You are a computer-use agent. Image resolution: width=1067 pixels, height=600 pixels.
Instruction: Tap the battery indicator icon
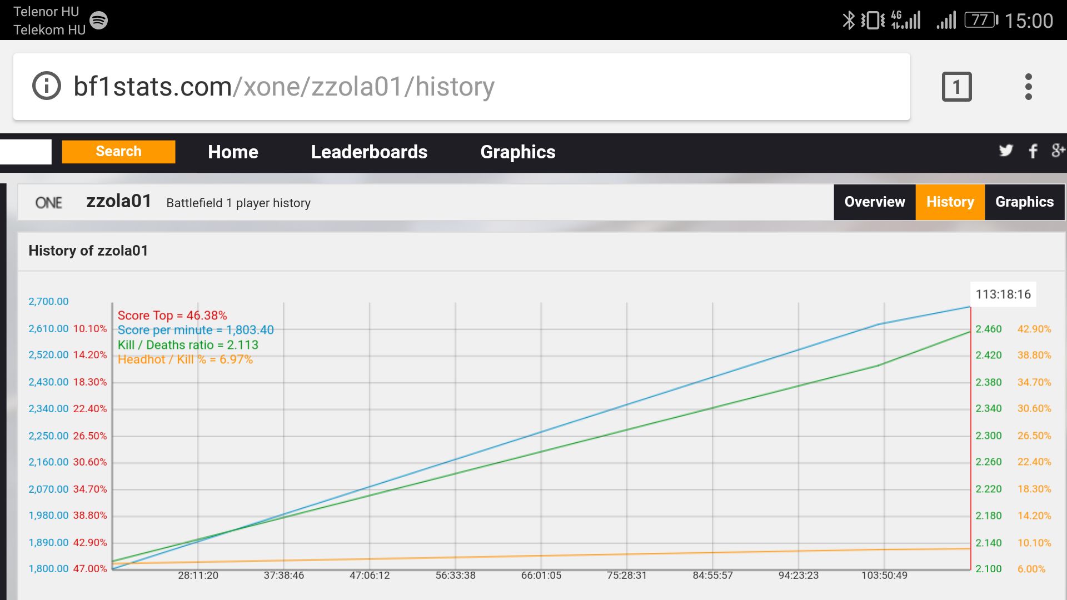[x=981, y=21]
